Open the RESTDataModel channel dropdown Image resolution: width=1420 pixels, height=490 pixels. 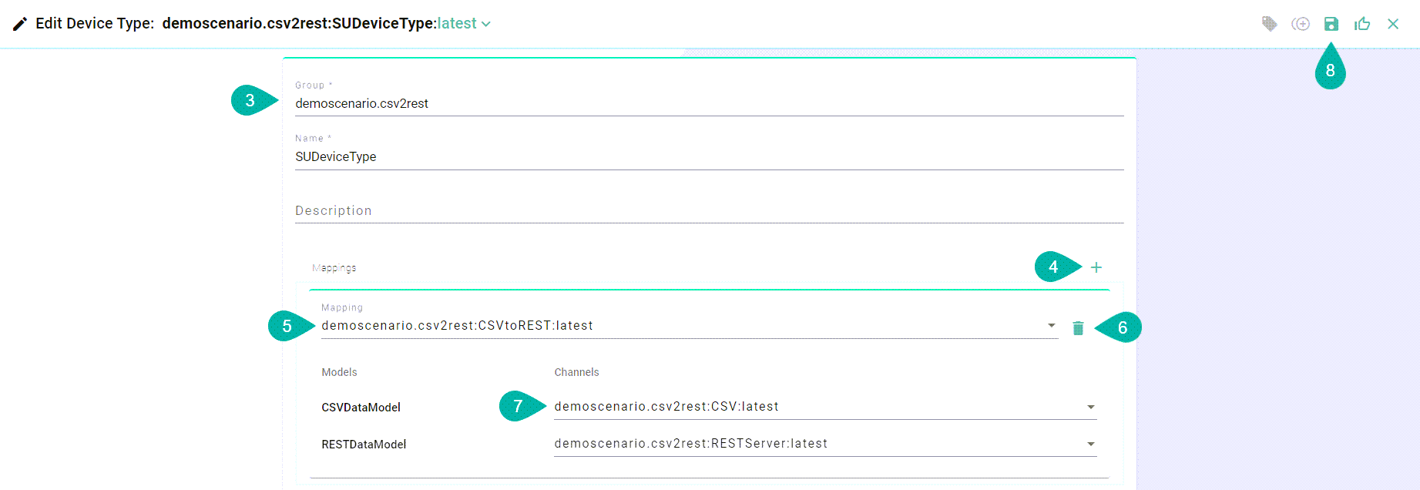point(1090,444)
